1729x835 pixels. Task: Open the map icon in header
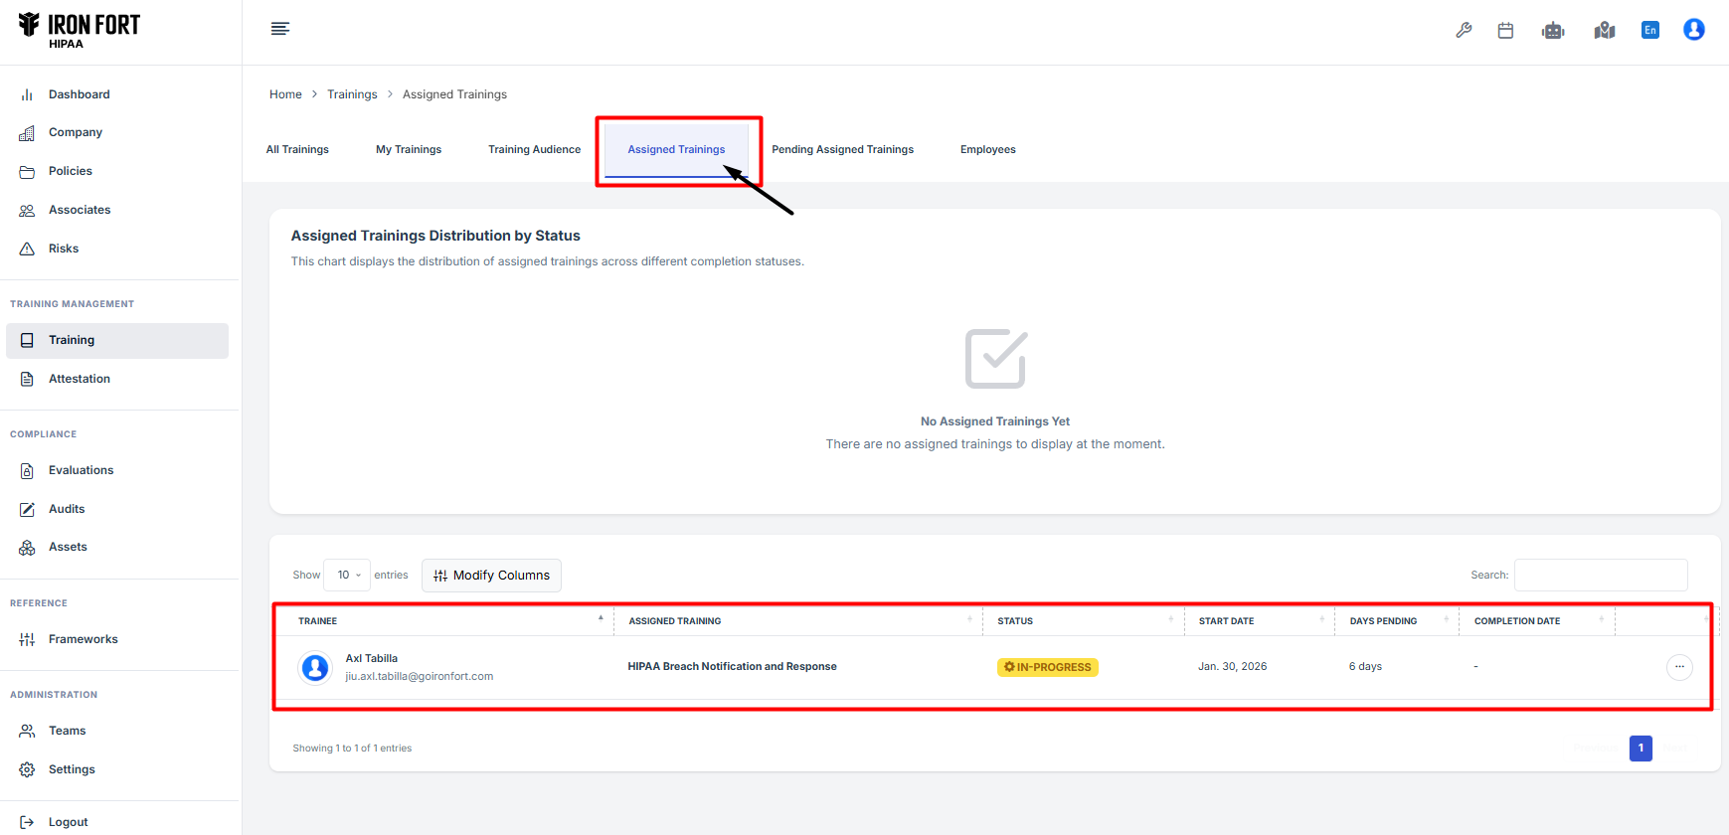click(1604, 30)
